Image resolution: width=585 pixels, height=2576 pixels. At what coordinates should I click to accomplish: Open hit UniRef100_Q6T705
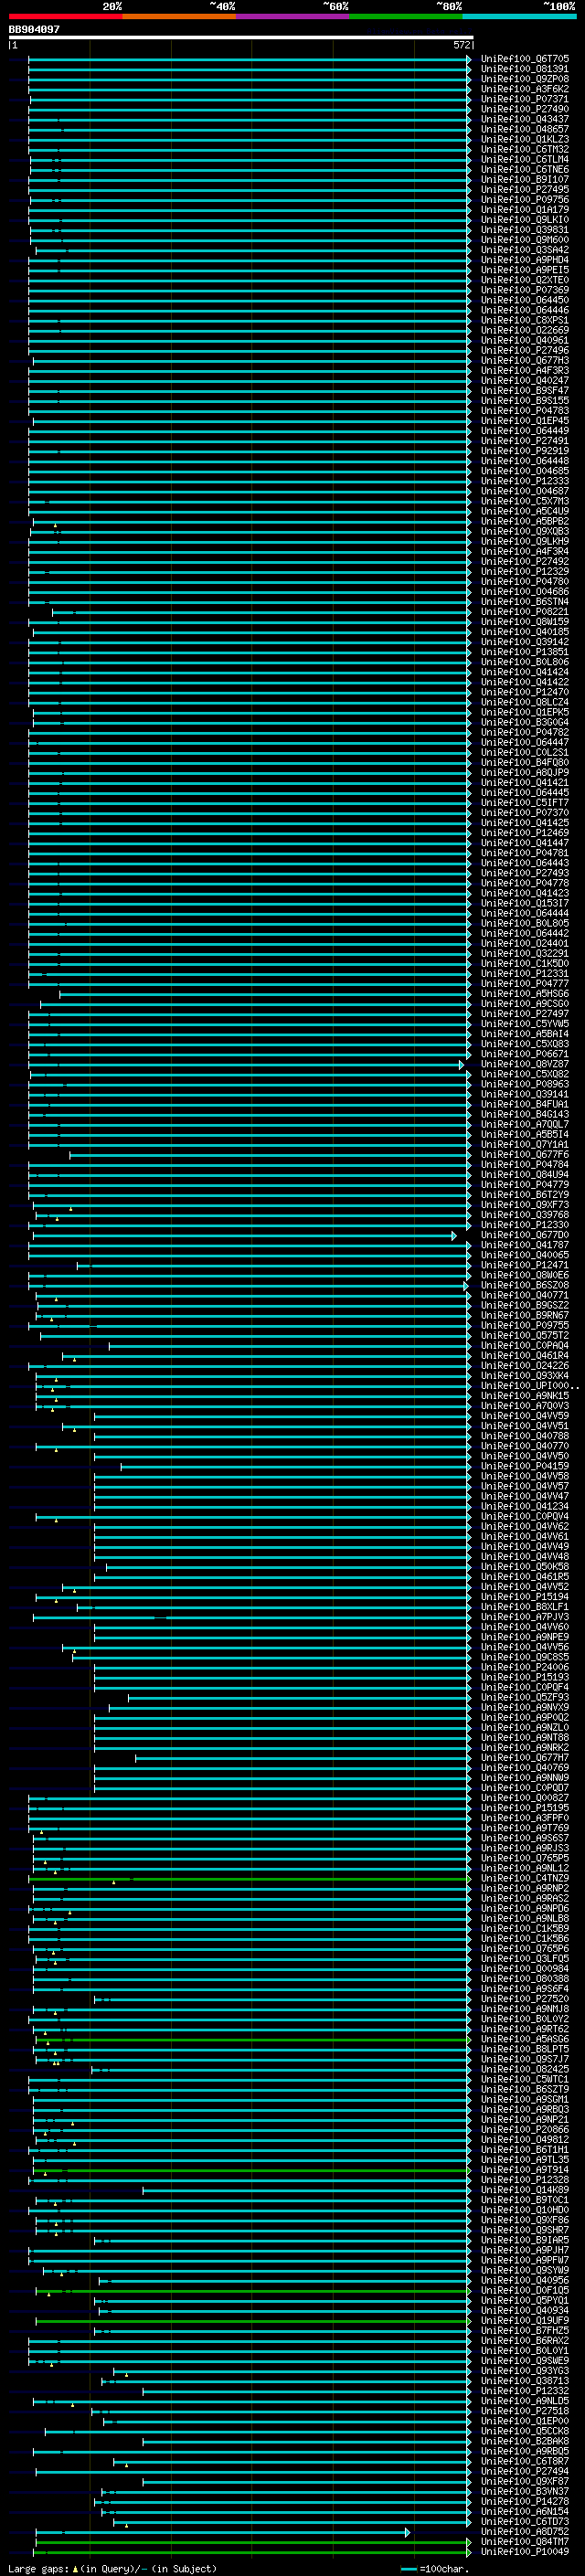[525, 59]
